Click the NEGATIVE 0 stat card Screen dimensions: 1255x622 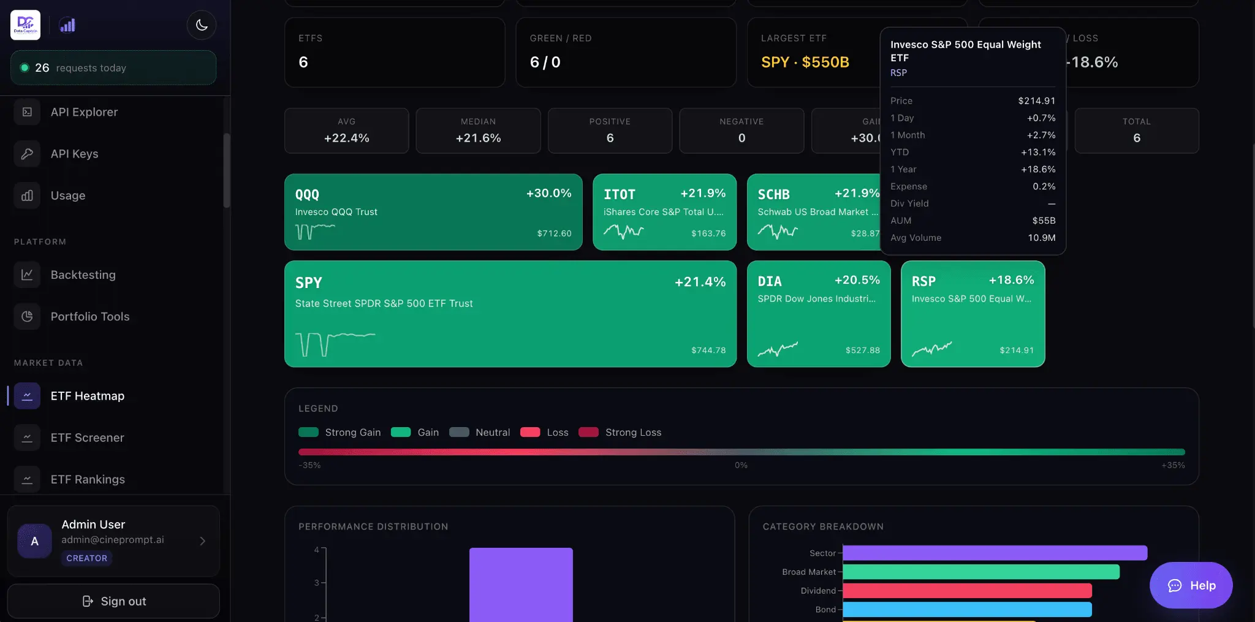(x=741, y=131)
